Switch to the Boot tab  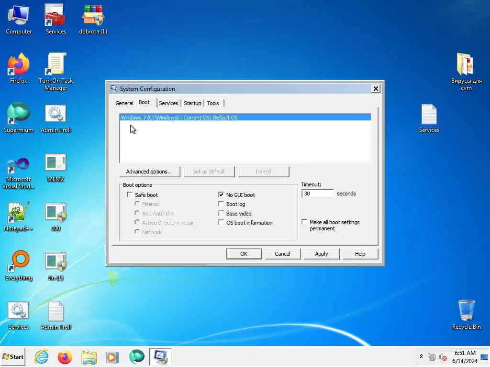145,103
